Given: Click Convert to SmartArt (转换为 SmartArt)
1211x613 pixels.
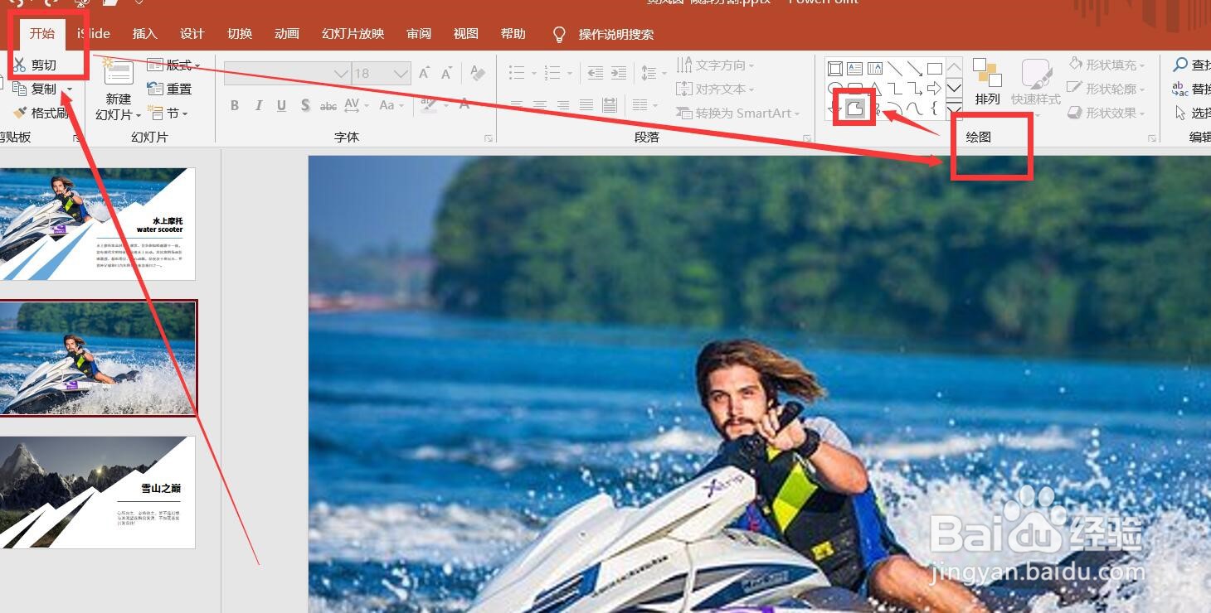Looking at the screenshot, I should (x=738, y=113).
